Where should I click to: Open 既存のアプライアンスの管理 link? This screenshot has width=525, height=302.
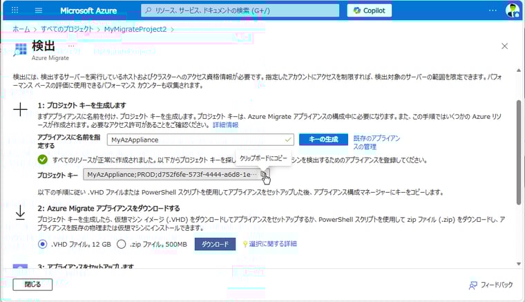[376, 142]
